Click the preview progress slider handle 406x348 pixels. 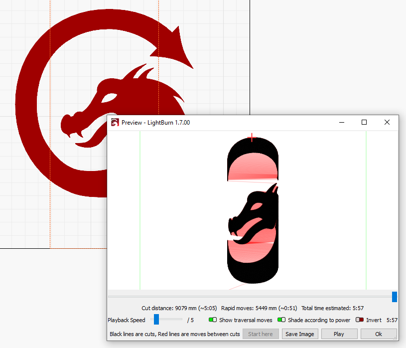(395, 297)
